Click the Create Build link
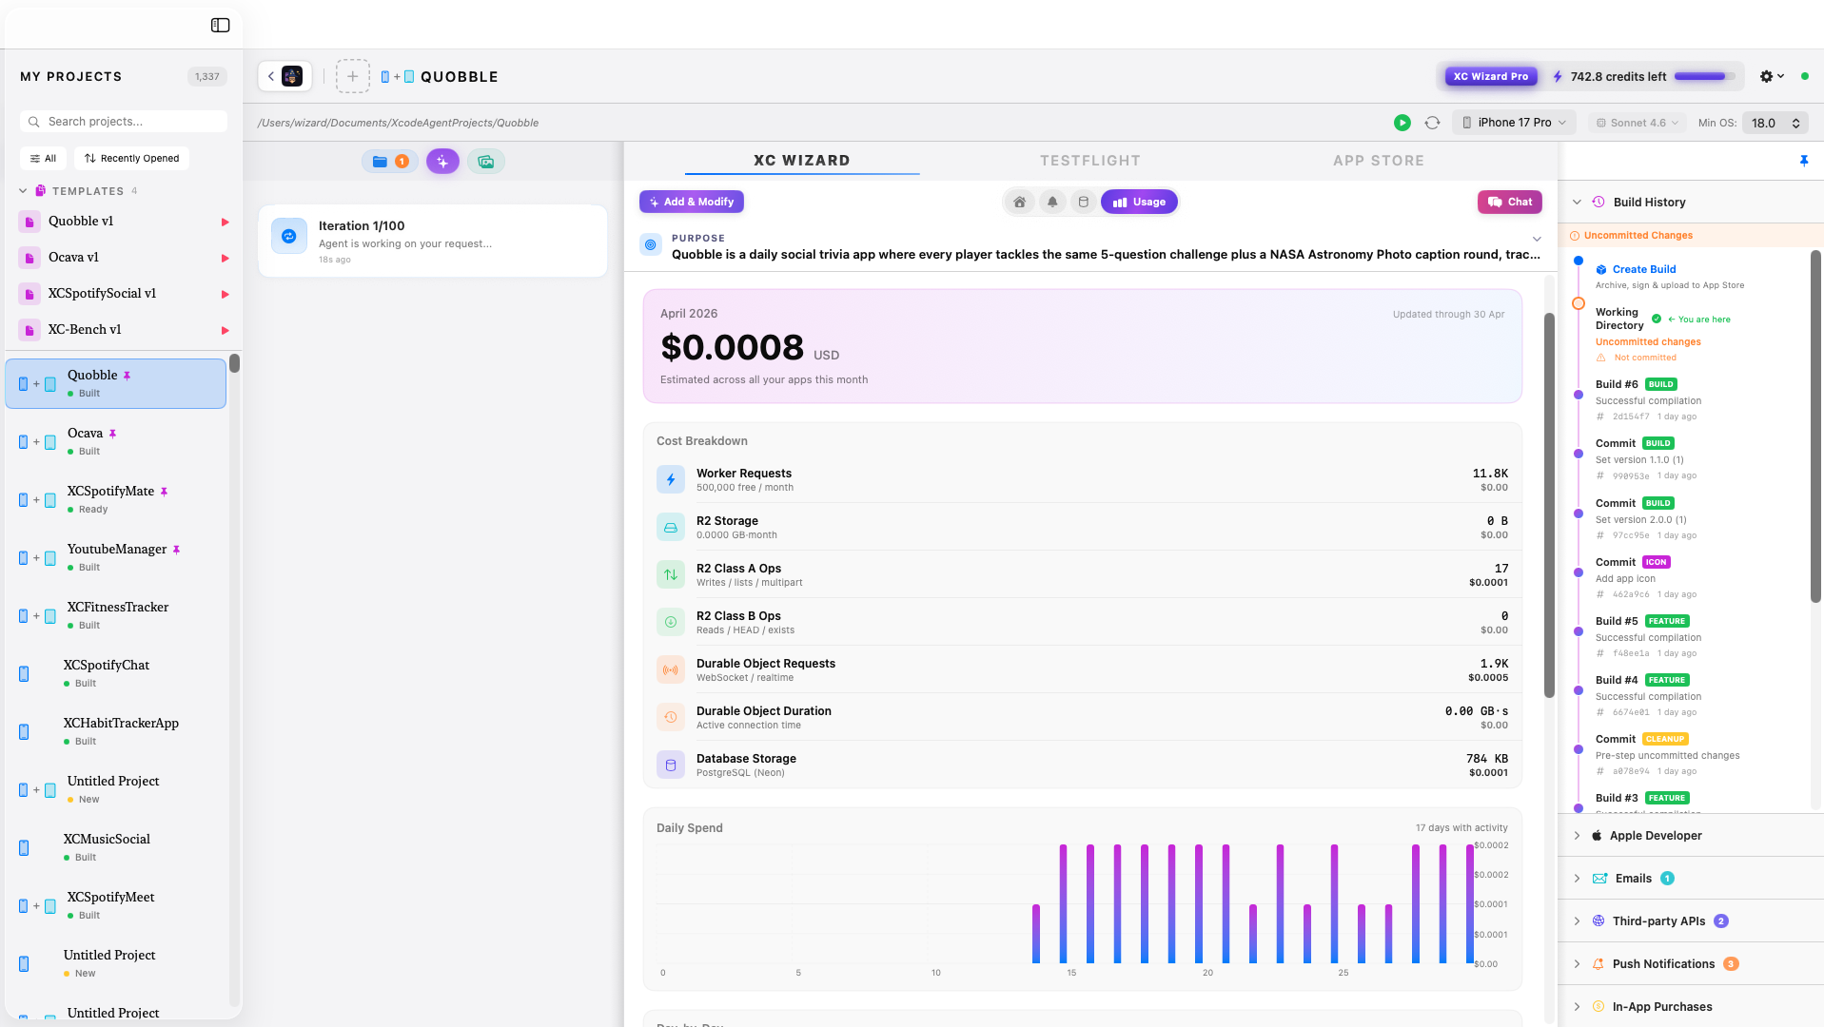Screen dimensions: 1824x1027 (1643, 269)
